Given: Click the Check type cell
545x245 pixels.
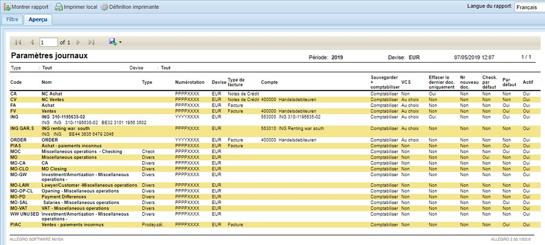Looking at the screenshot, I should pyautogui.click(x=148, y=151).
